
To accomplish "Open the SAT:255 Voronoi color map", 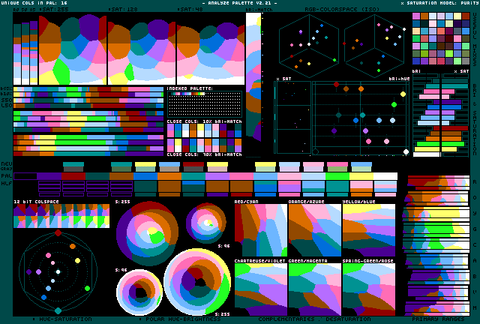I will pos(73,49).
